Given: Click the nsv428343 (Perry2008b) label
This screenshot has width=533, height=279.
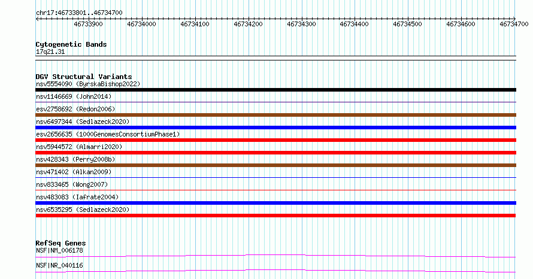Looking at the screenshot, I should coord(75,159).
